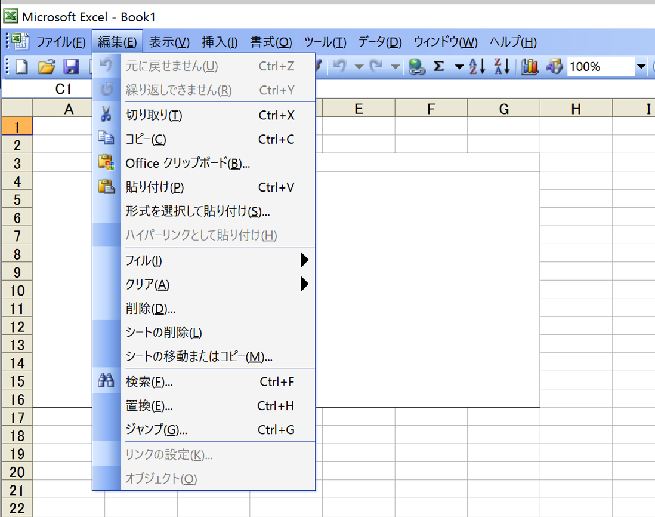This screenshot has width=655, height=517.
Task: Open a file with the folder icon
Action: 47,66
